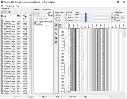The width and height of the screenshot is (127, 99).
Task: Click the file icon beside 00000405.segd
Action: pos(2,71)
